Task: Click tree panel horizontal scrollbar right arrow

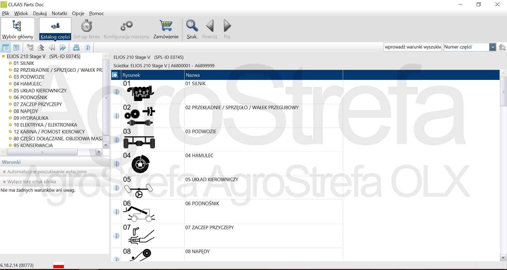Action: 99,152
